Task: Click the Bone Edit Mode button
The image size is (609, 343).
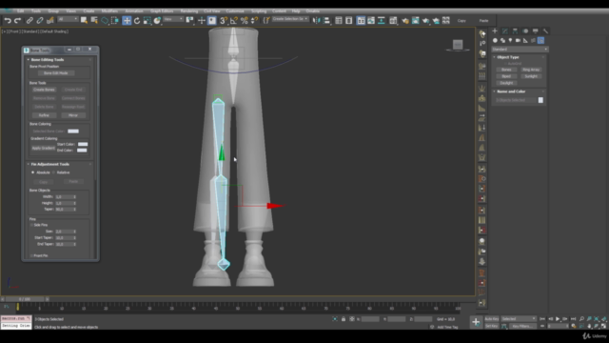Action: pos(55,73)
